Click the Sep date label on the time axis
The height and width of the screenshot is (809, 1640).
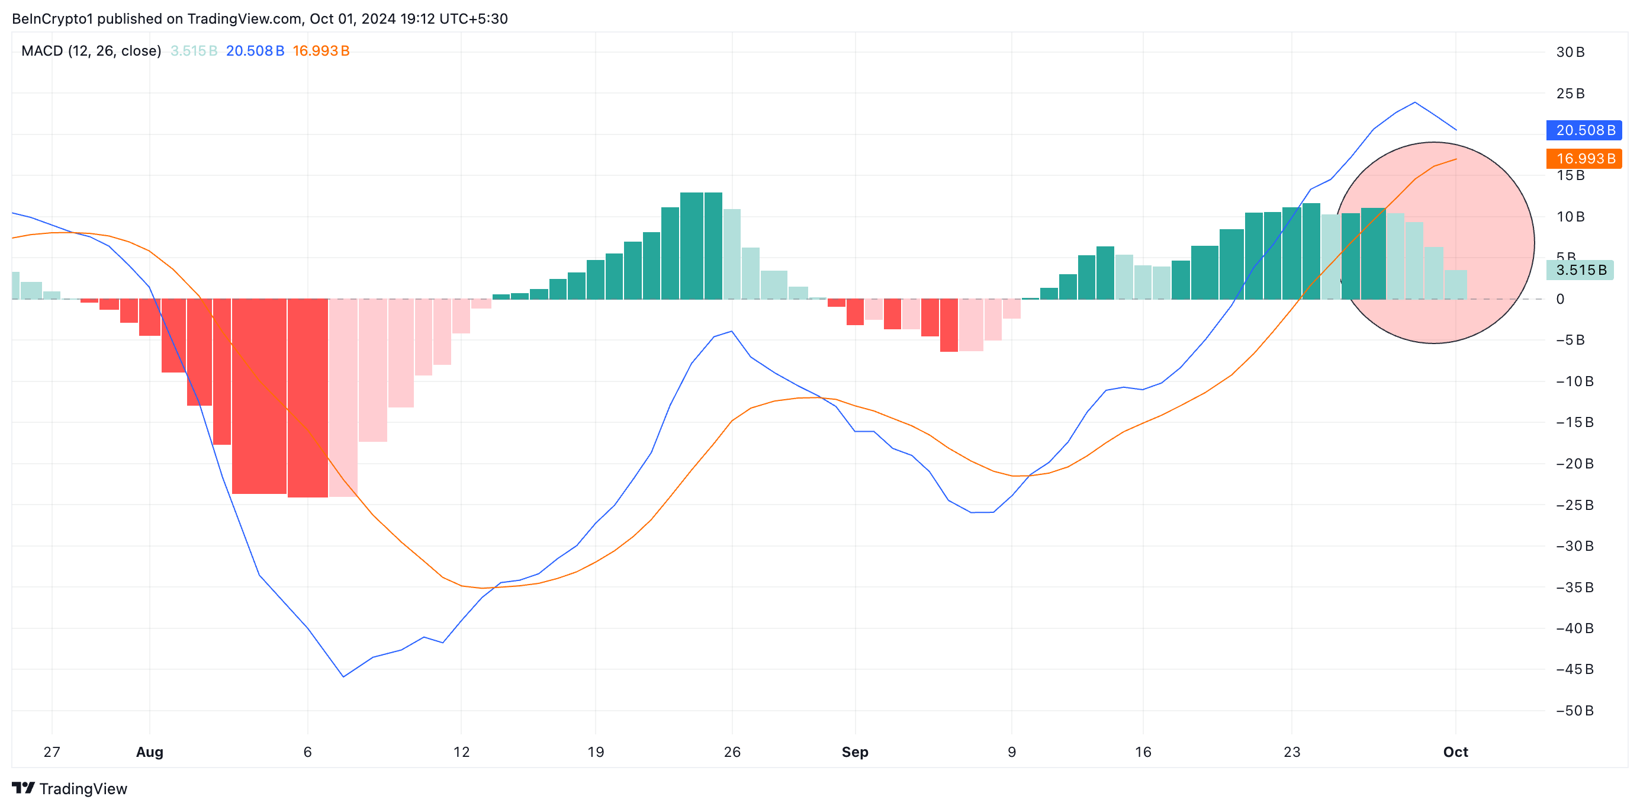pyautogui.click(x=855, y=752)
